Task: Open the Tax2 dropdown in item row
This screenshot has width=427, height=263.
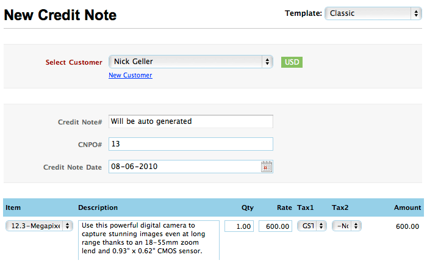Action: (346, 226)
